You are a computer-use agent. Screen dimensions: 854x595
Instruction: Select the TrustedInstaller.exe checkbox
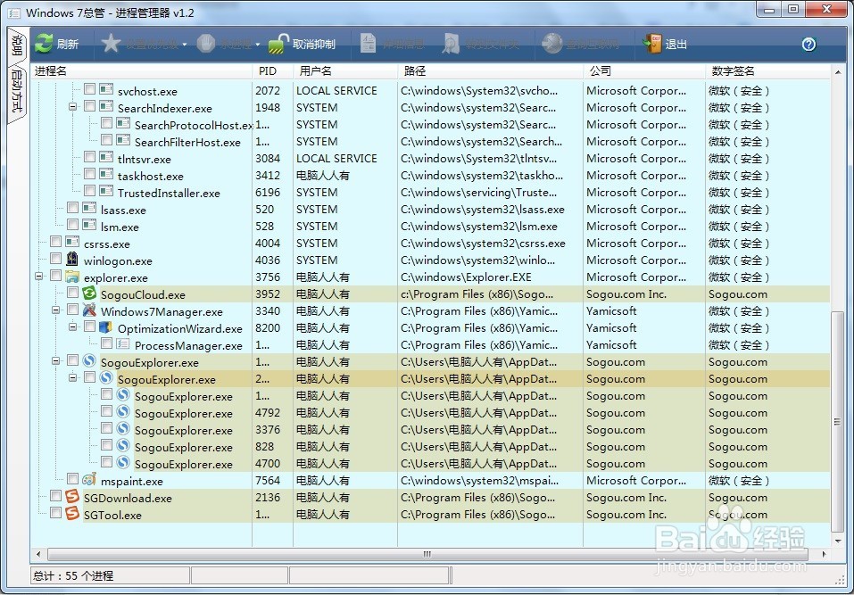(x=90, y=191)
